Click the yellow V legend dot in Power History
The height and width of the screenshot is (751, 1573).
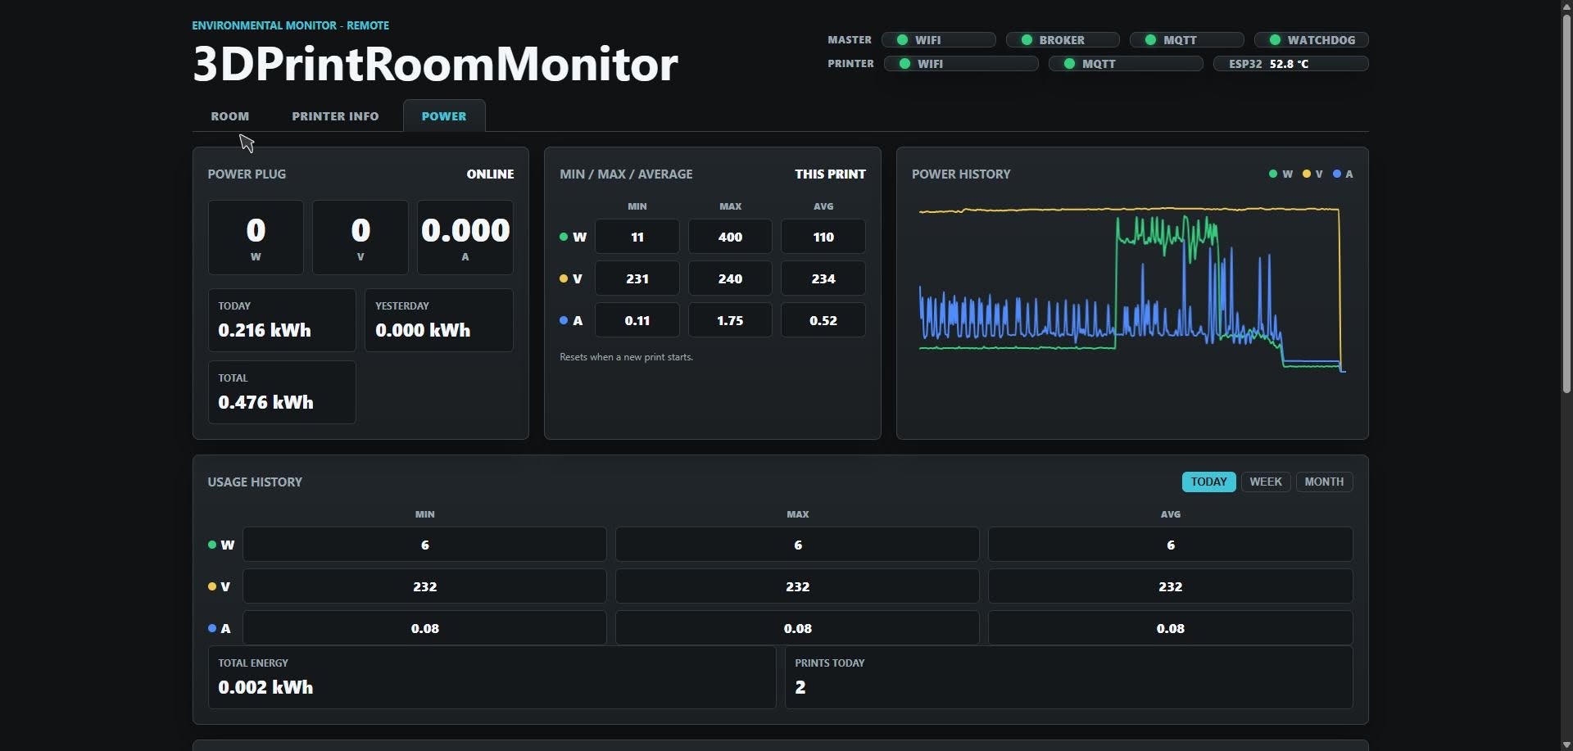point(1306,174)
